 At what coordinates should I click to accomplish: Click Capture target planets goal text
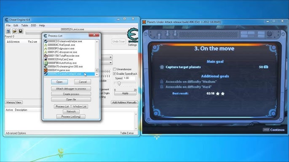tap(183, 67)
